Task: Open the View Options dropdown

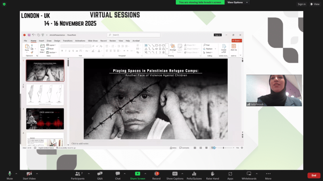Action: point(237,2)
